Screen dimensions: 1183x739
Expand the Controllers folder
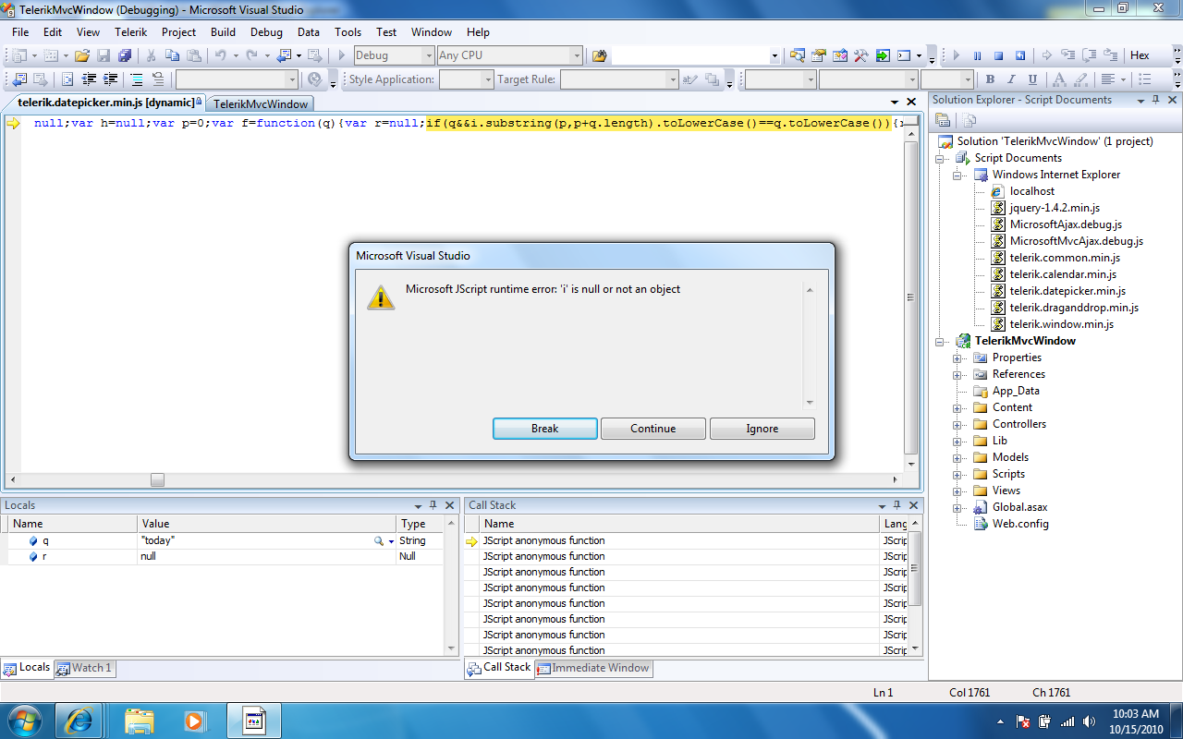coord(957,424)
